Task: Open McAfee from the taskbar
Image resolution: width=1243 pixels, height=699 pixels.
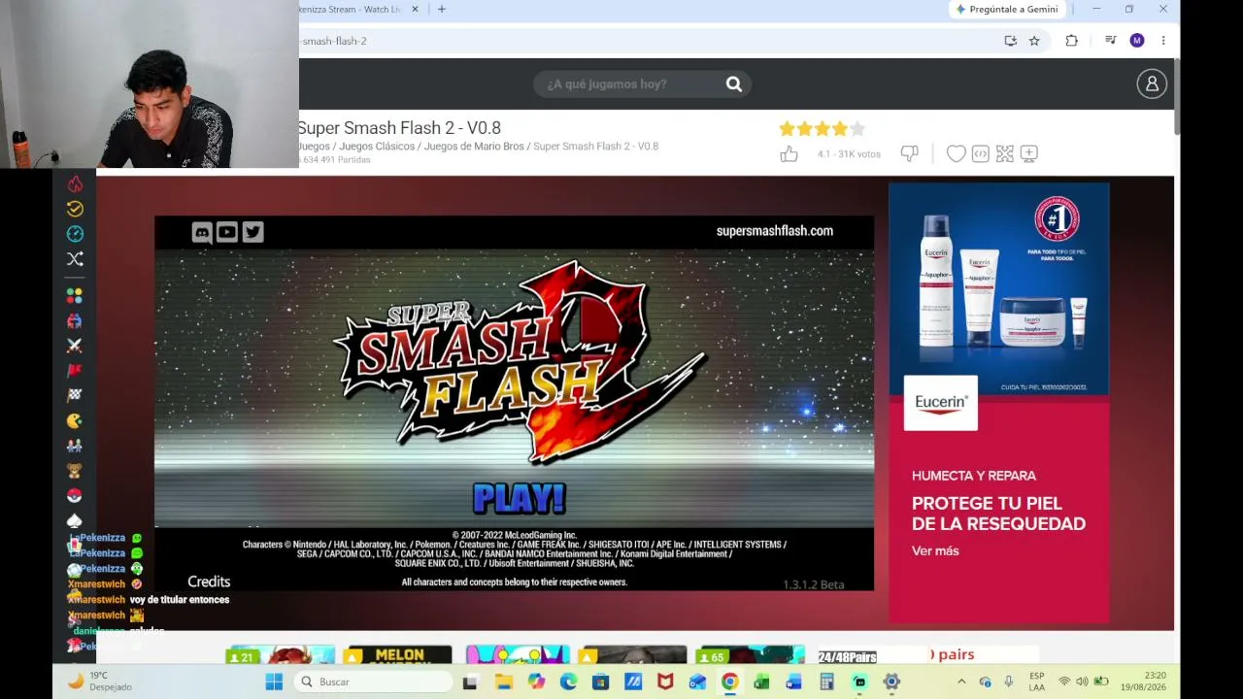Action: [665, 682]
